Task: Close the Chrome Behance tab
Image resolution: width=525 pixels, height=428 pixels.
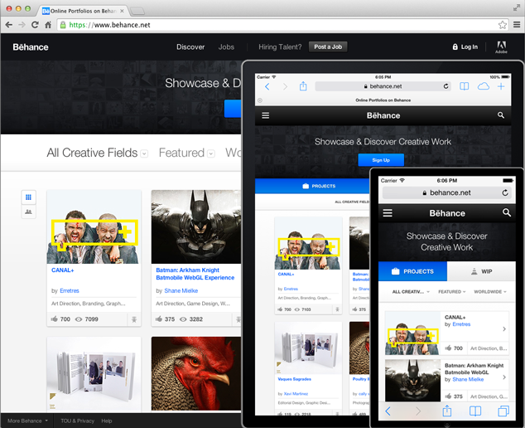Action: coord(122,11)
